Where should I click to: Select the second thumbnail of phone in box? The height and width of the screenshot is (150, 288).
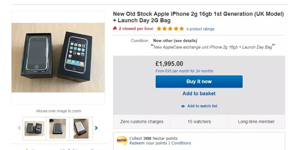pyautogui.click(x=58, y=128)
